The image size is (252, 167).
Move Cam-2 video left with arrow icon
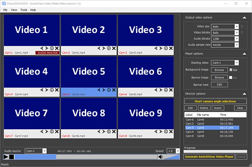(x=99, y=48)
